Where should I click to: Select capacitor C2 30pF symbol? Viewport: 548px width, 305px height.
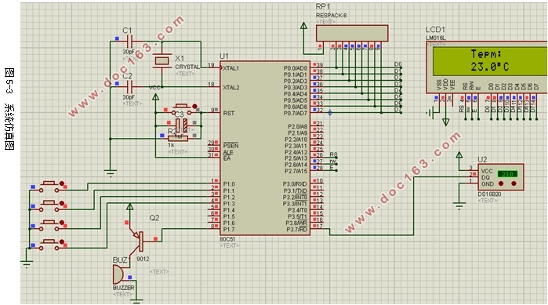129,87
